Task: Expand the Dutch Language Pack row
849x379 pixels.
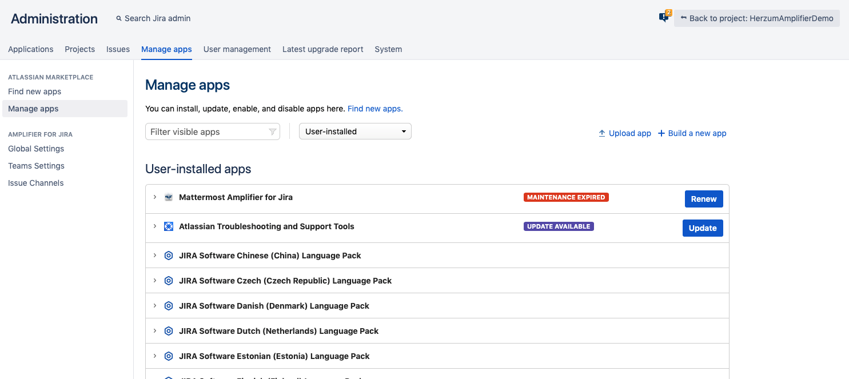Action: [154, 331]
